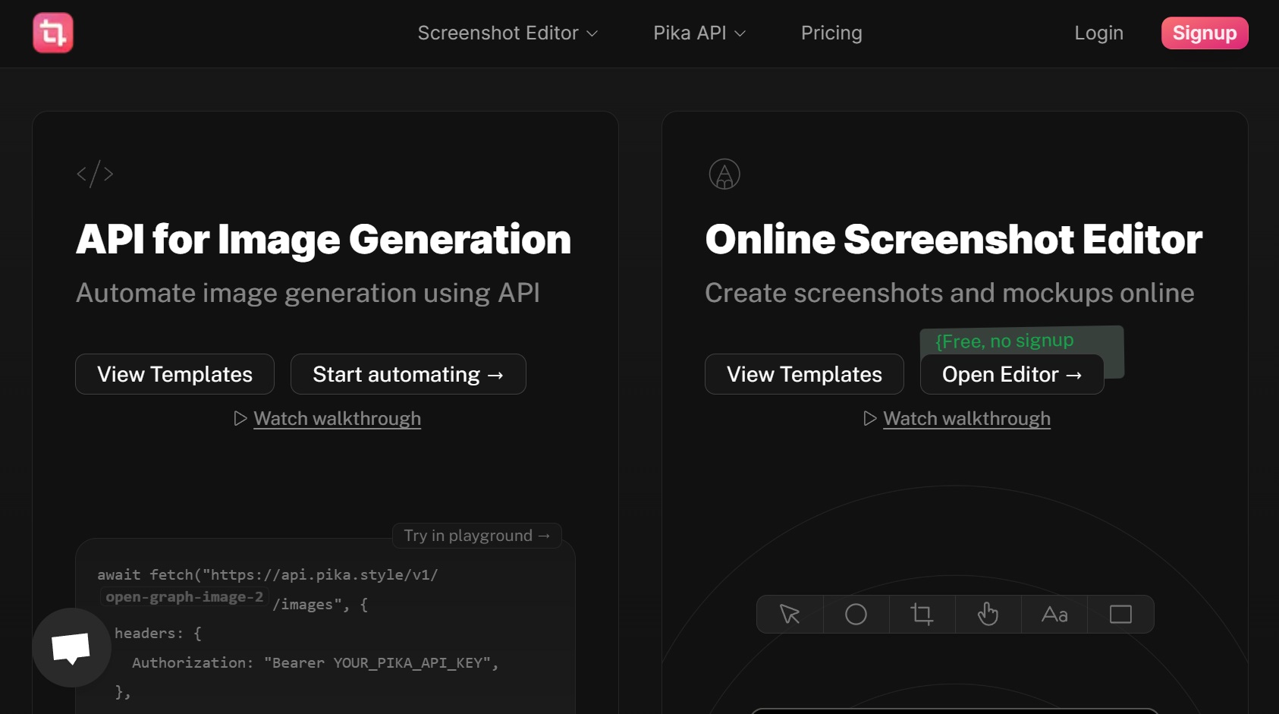Screen dimensions: 1279x714
Task: Click the await fetch code line
Action: click(x=268, y=574)
